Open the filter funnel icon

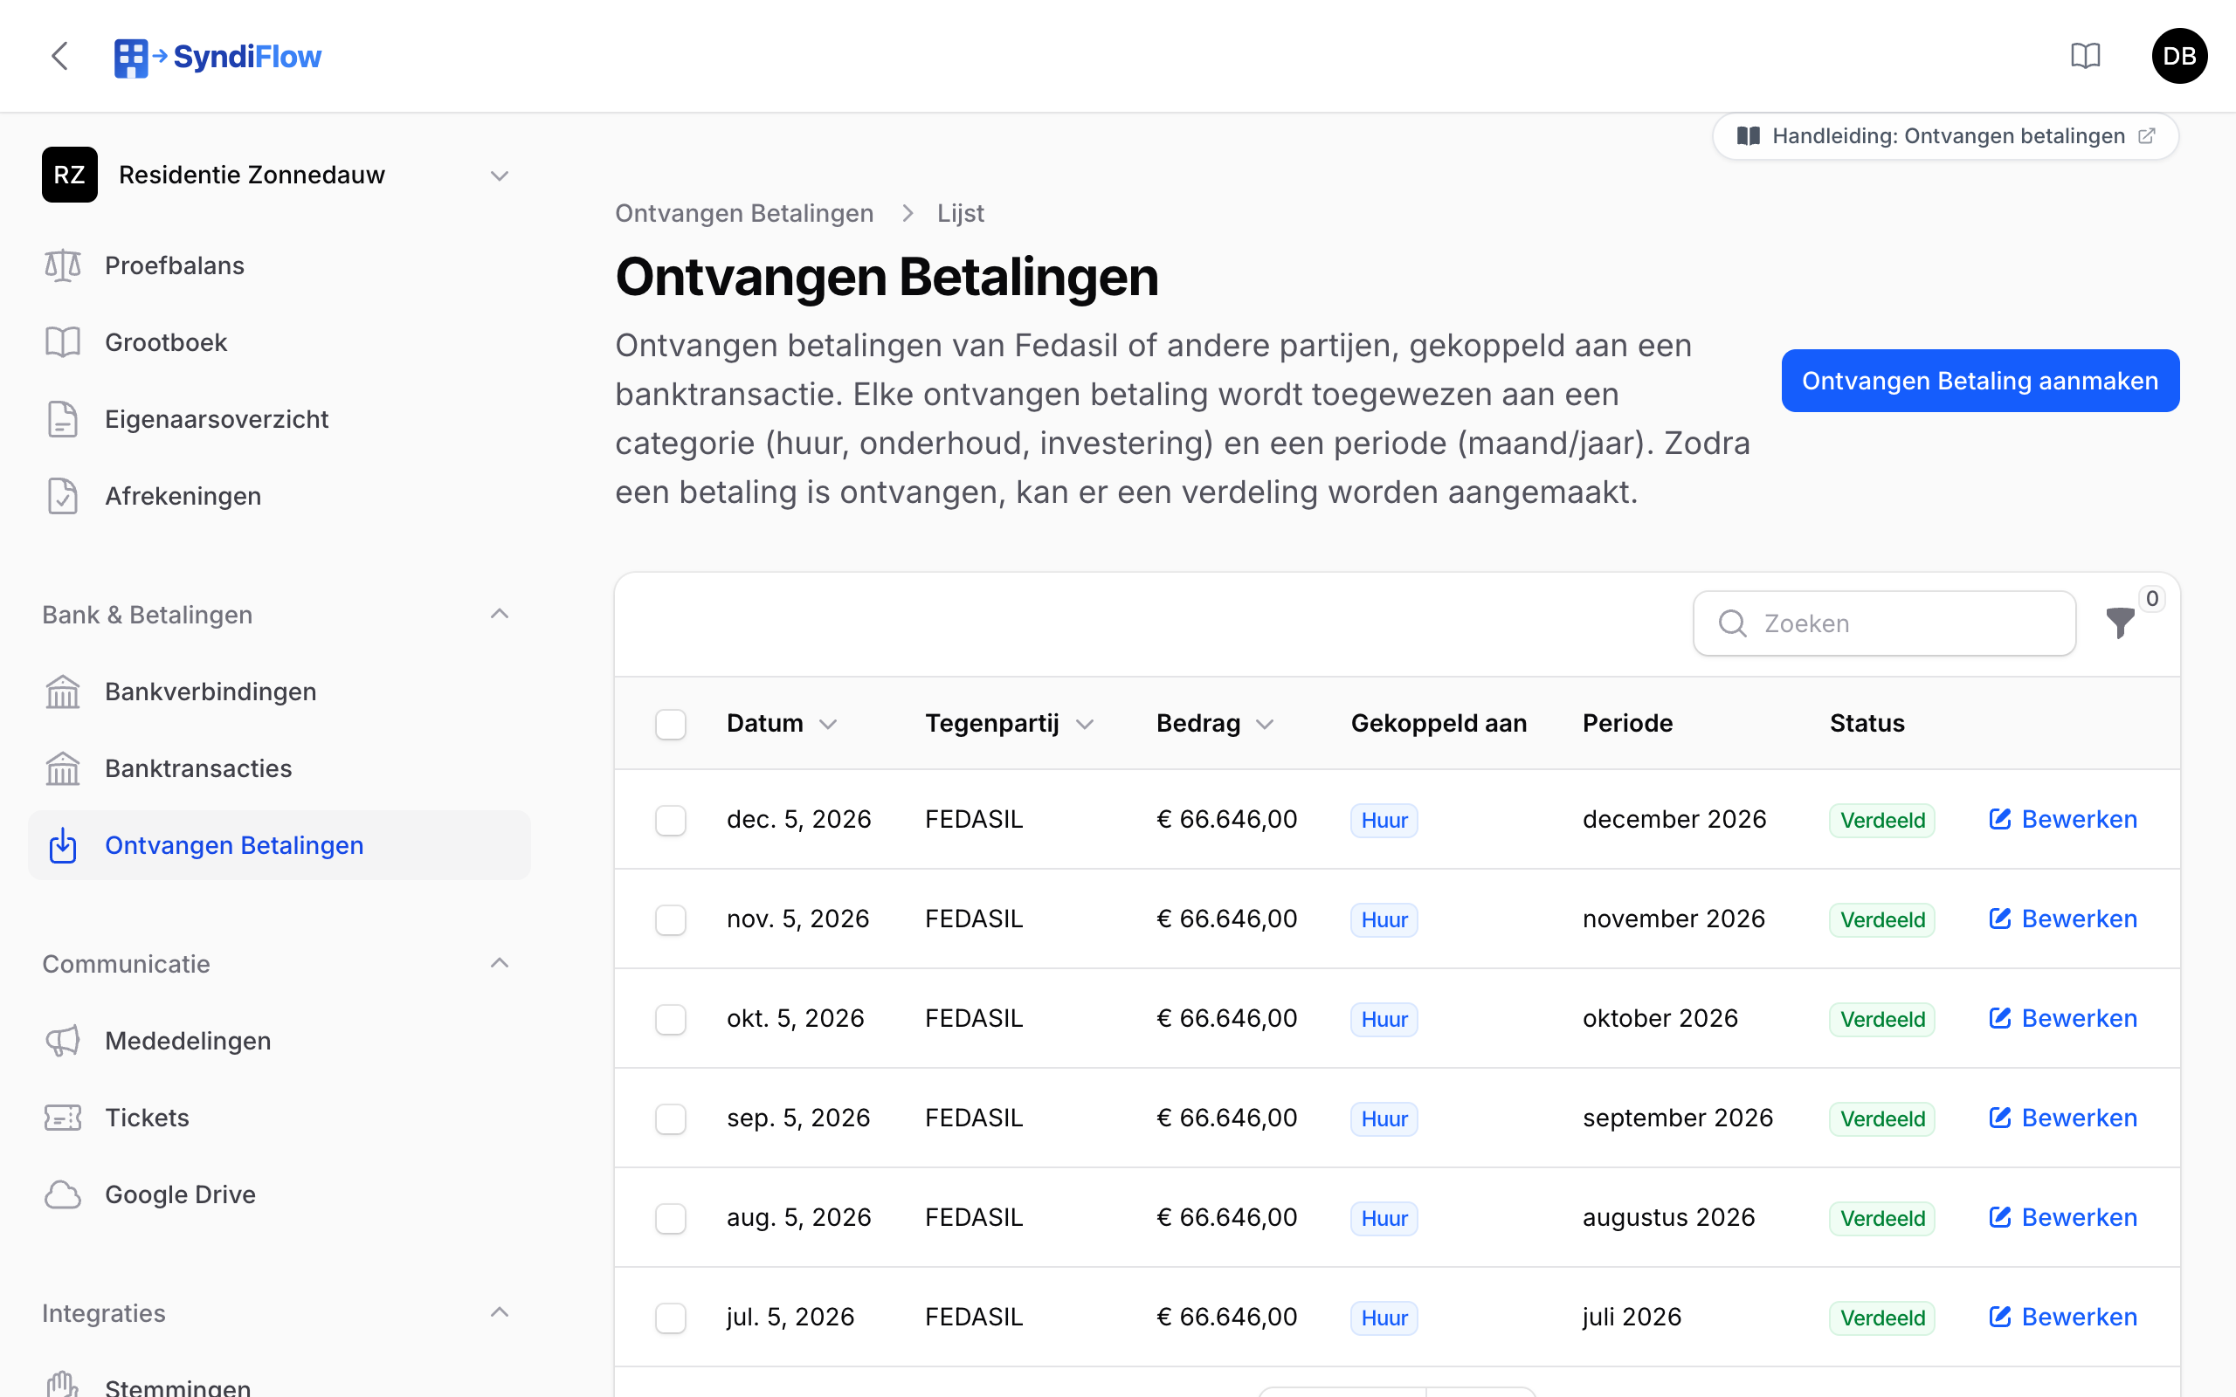click(2121, 623)
